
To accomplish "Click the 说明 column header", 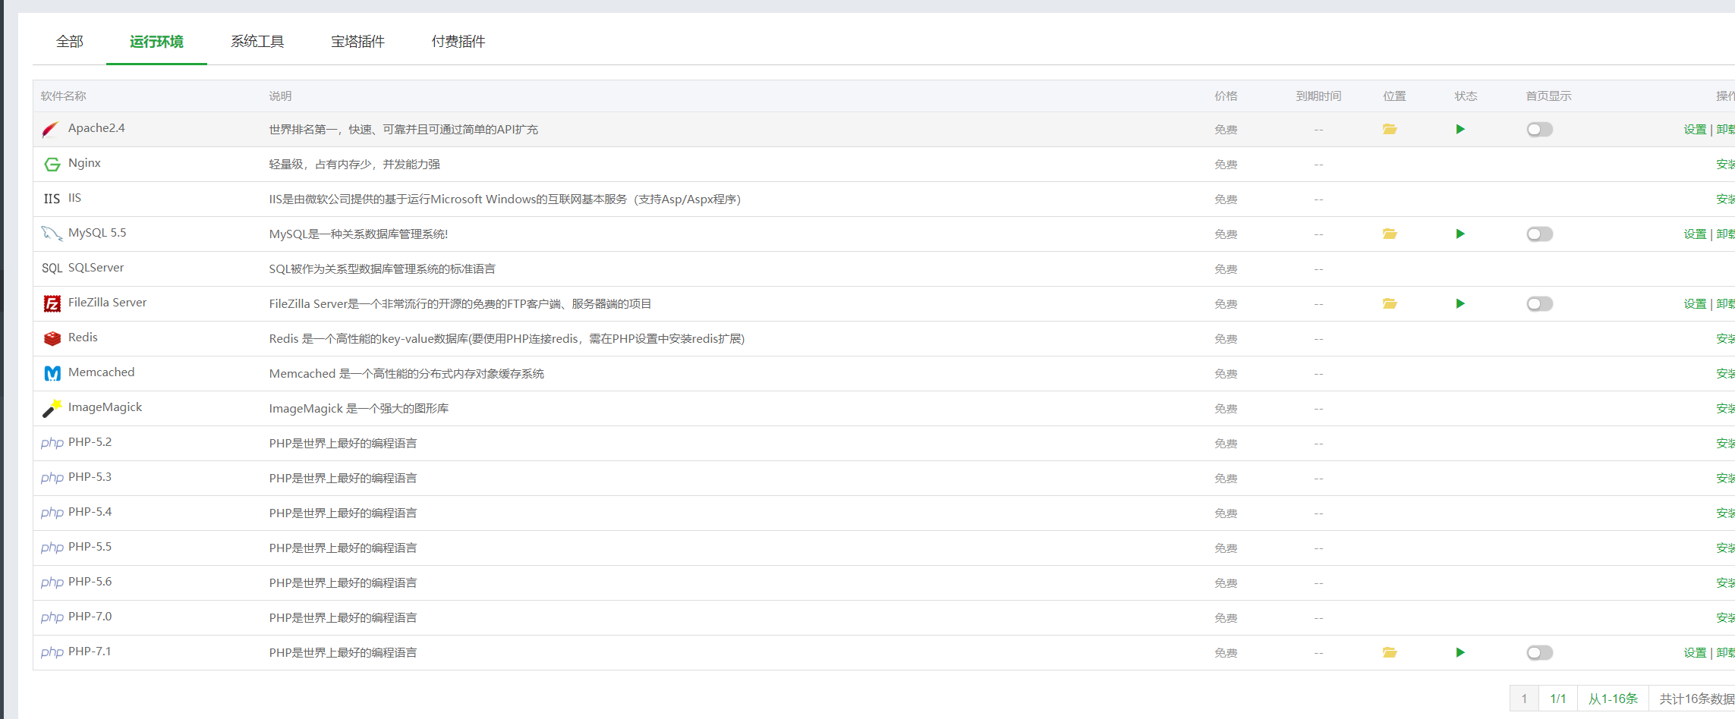I will (280, 96).
